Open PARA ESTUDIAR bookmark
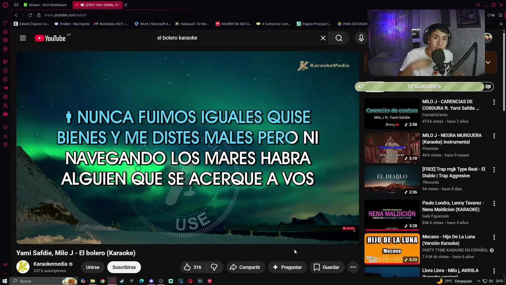Image resolution: width=506 pixels, height=285 pixels. point(352,24)
